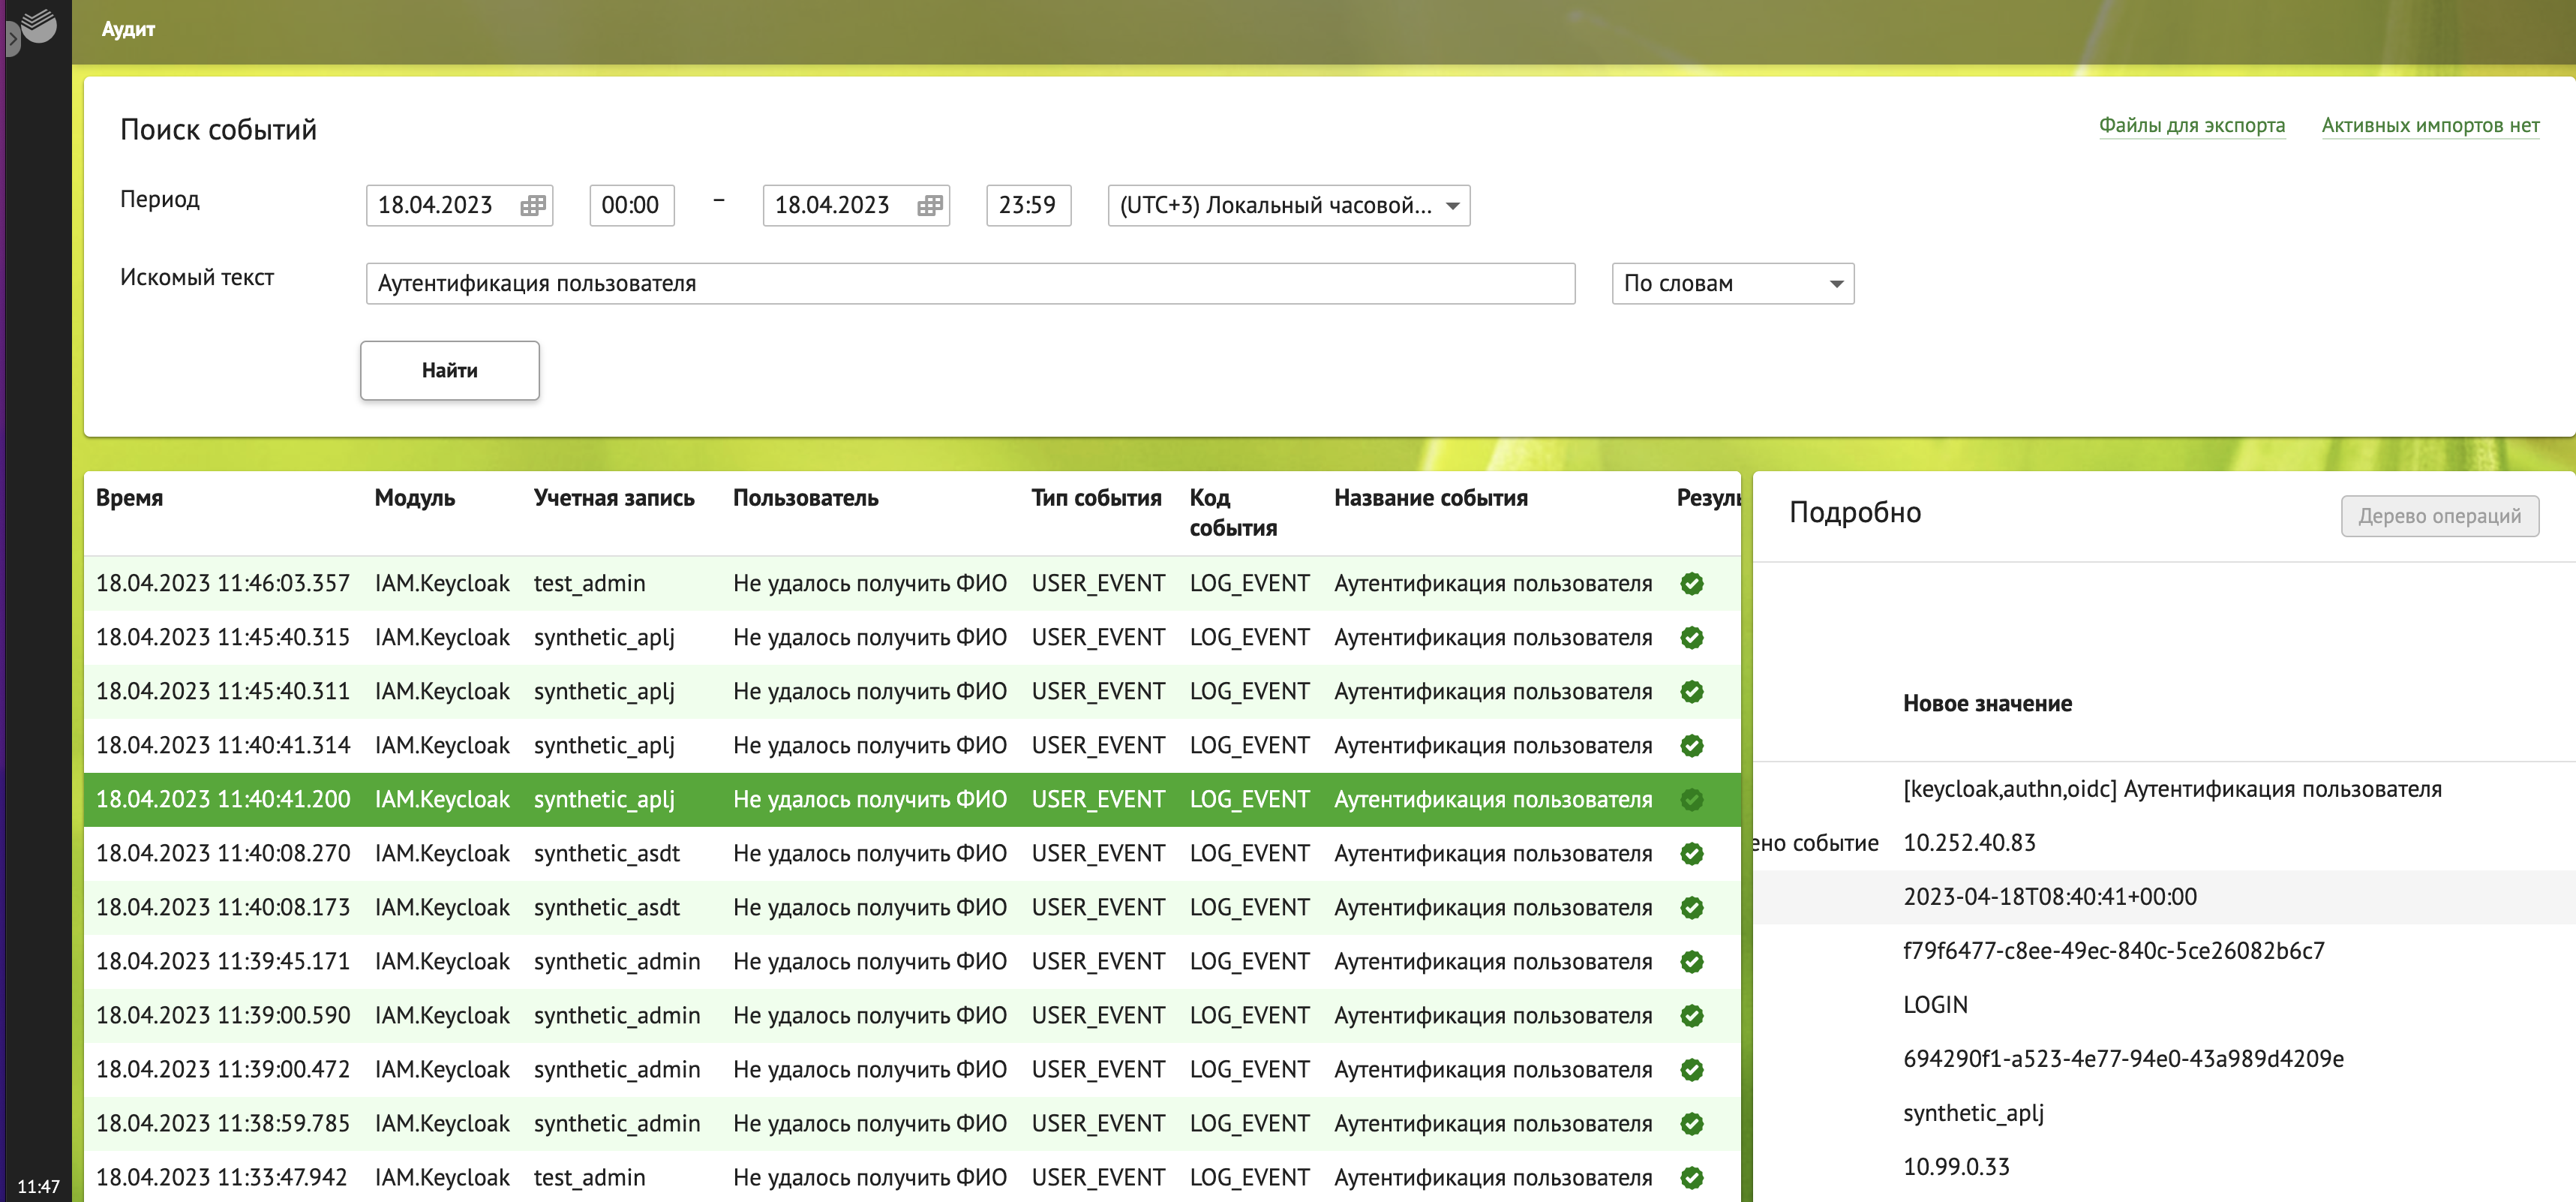Open the 'Файлы для экспорта' link
Viewport: 2576px width, 1202px height.
pos(2191,126)
